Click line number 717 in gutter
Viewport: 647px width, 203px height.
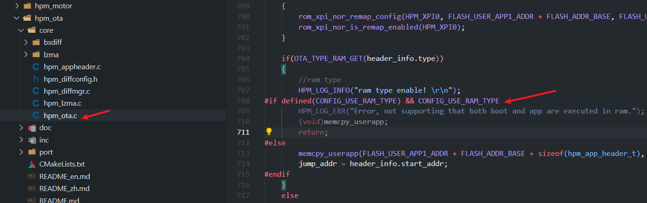click(x=243, y=196)
